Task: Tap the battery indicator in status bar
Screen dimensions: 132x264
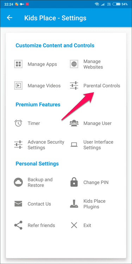Action: (x=117, y=4)
